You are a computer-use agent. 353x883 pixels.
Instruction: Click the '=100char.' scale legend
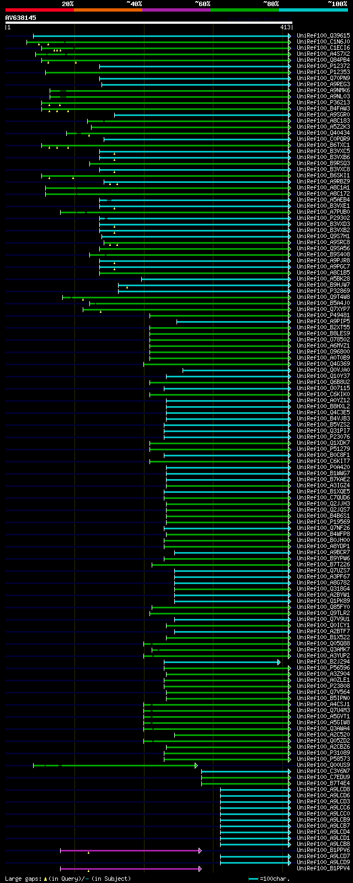270,879
